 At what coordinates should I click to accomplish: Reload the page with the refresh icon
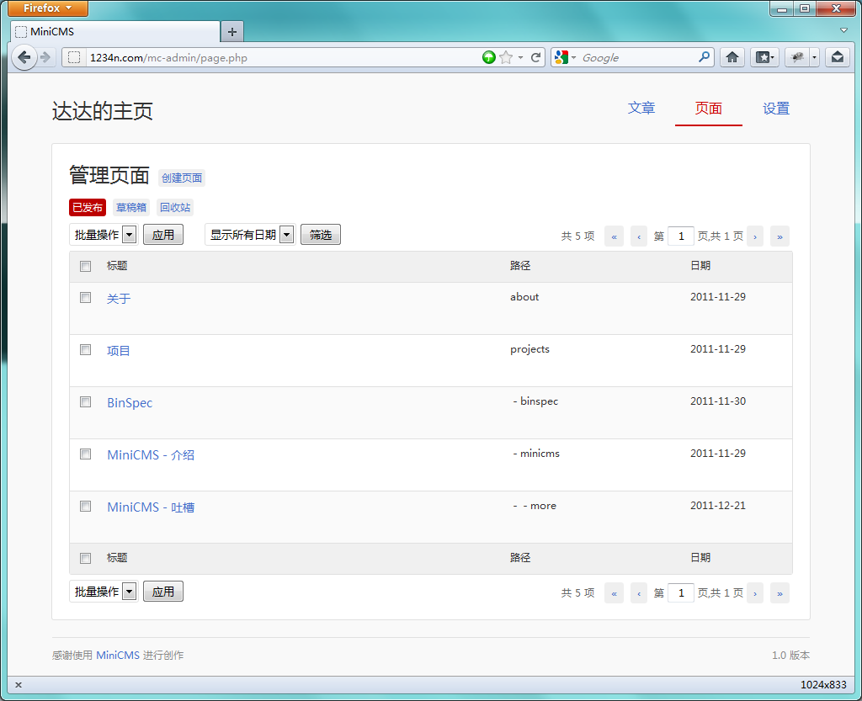535,57
